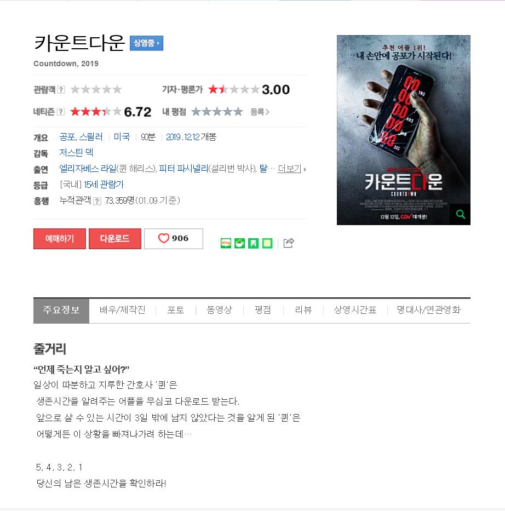
Task: Like the movie with heart 906 button
Action: point(173,239)
